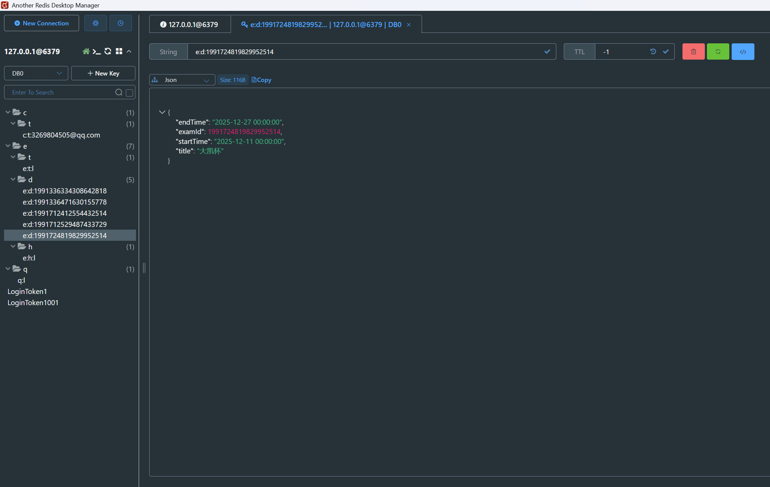The width and height of the screenshot is (770, 487).
Task: Open the Json view format dropdown
Action: [x=182, y=80]
